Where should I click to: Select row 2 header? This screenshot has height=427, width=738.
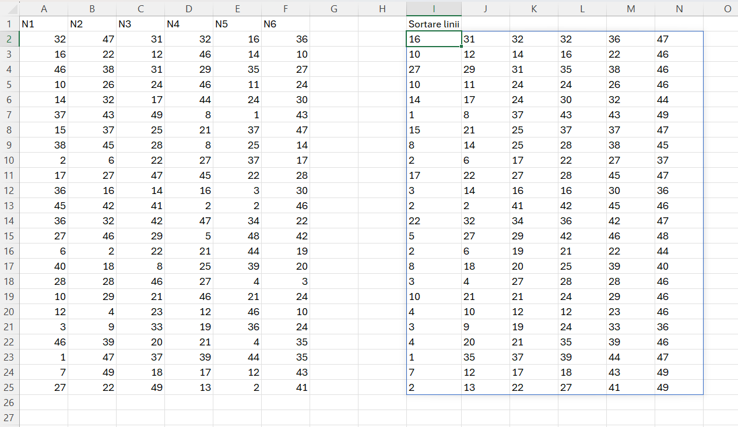point(9,39)
